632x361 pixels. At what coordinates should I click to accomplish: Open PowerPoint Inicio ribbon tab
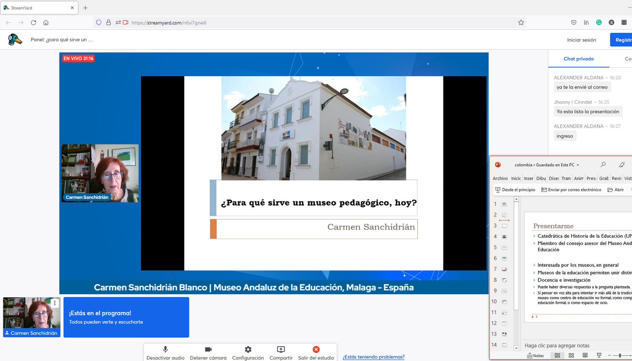[516, 178]
